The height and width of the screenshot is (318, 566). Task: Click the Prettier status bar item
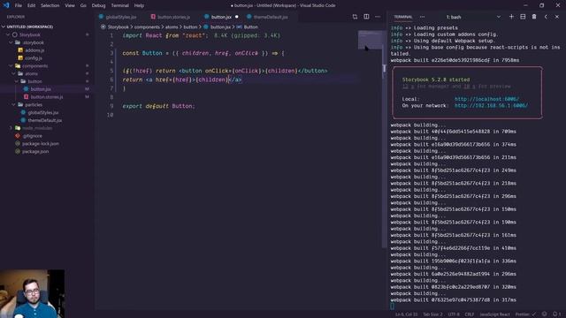[x=525, y=314]
